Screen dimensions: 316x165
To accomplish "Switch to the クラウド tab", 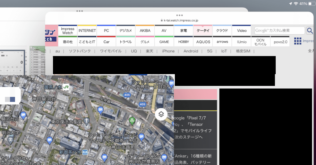I will (222, 31).
